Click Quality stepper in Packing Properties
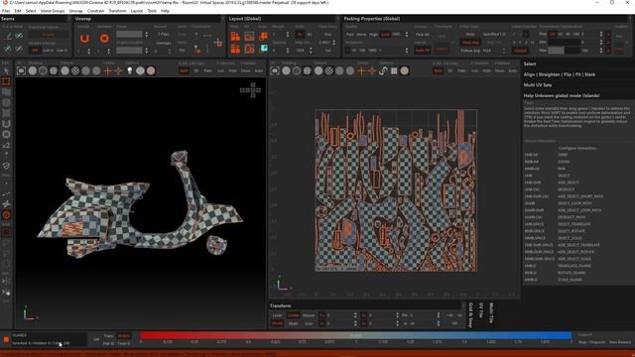This screenshot has height=357, width=635. [406, 35]
